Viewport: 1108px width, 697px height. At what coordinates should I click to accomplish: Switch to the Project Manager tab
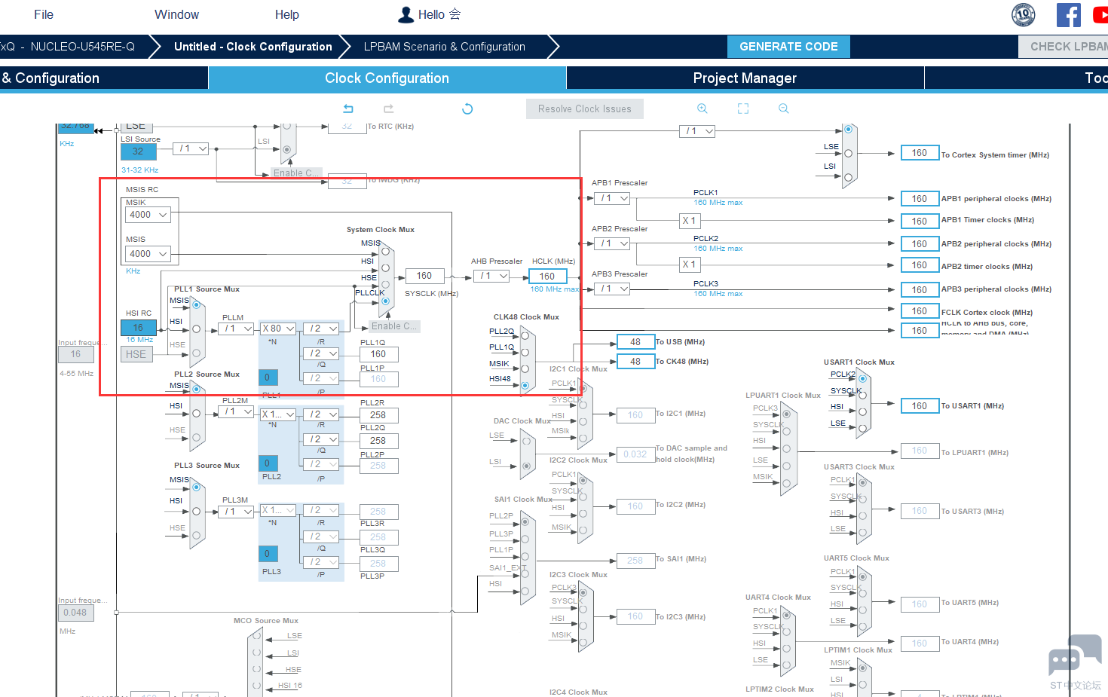745,78
